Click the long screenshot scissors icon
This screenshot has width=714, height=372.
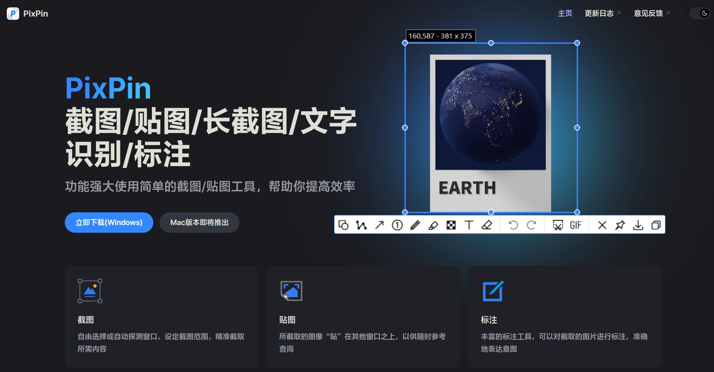pos(558,225)
